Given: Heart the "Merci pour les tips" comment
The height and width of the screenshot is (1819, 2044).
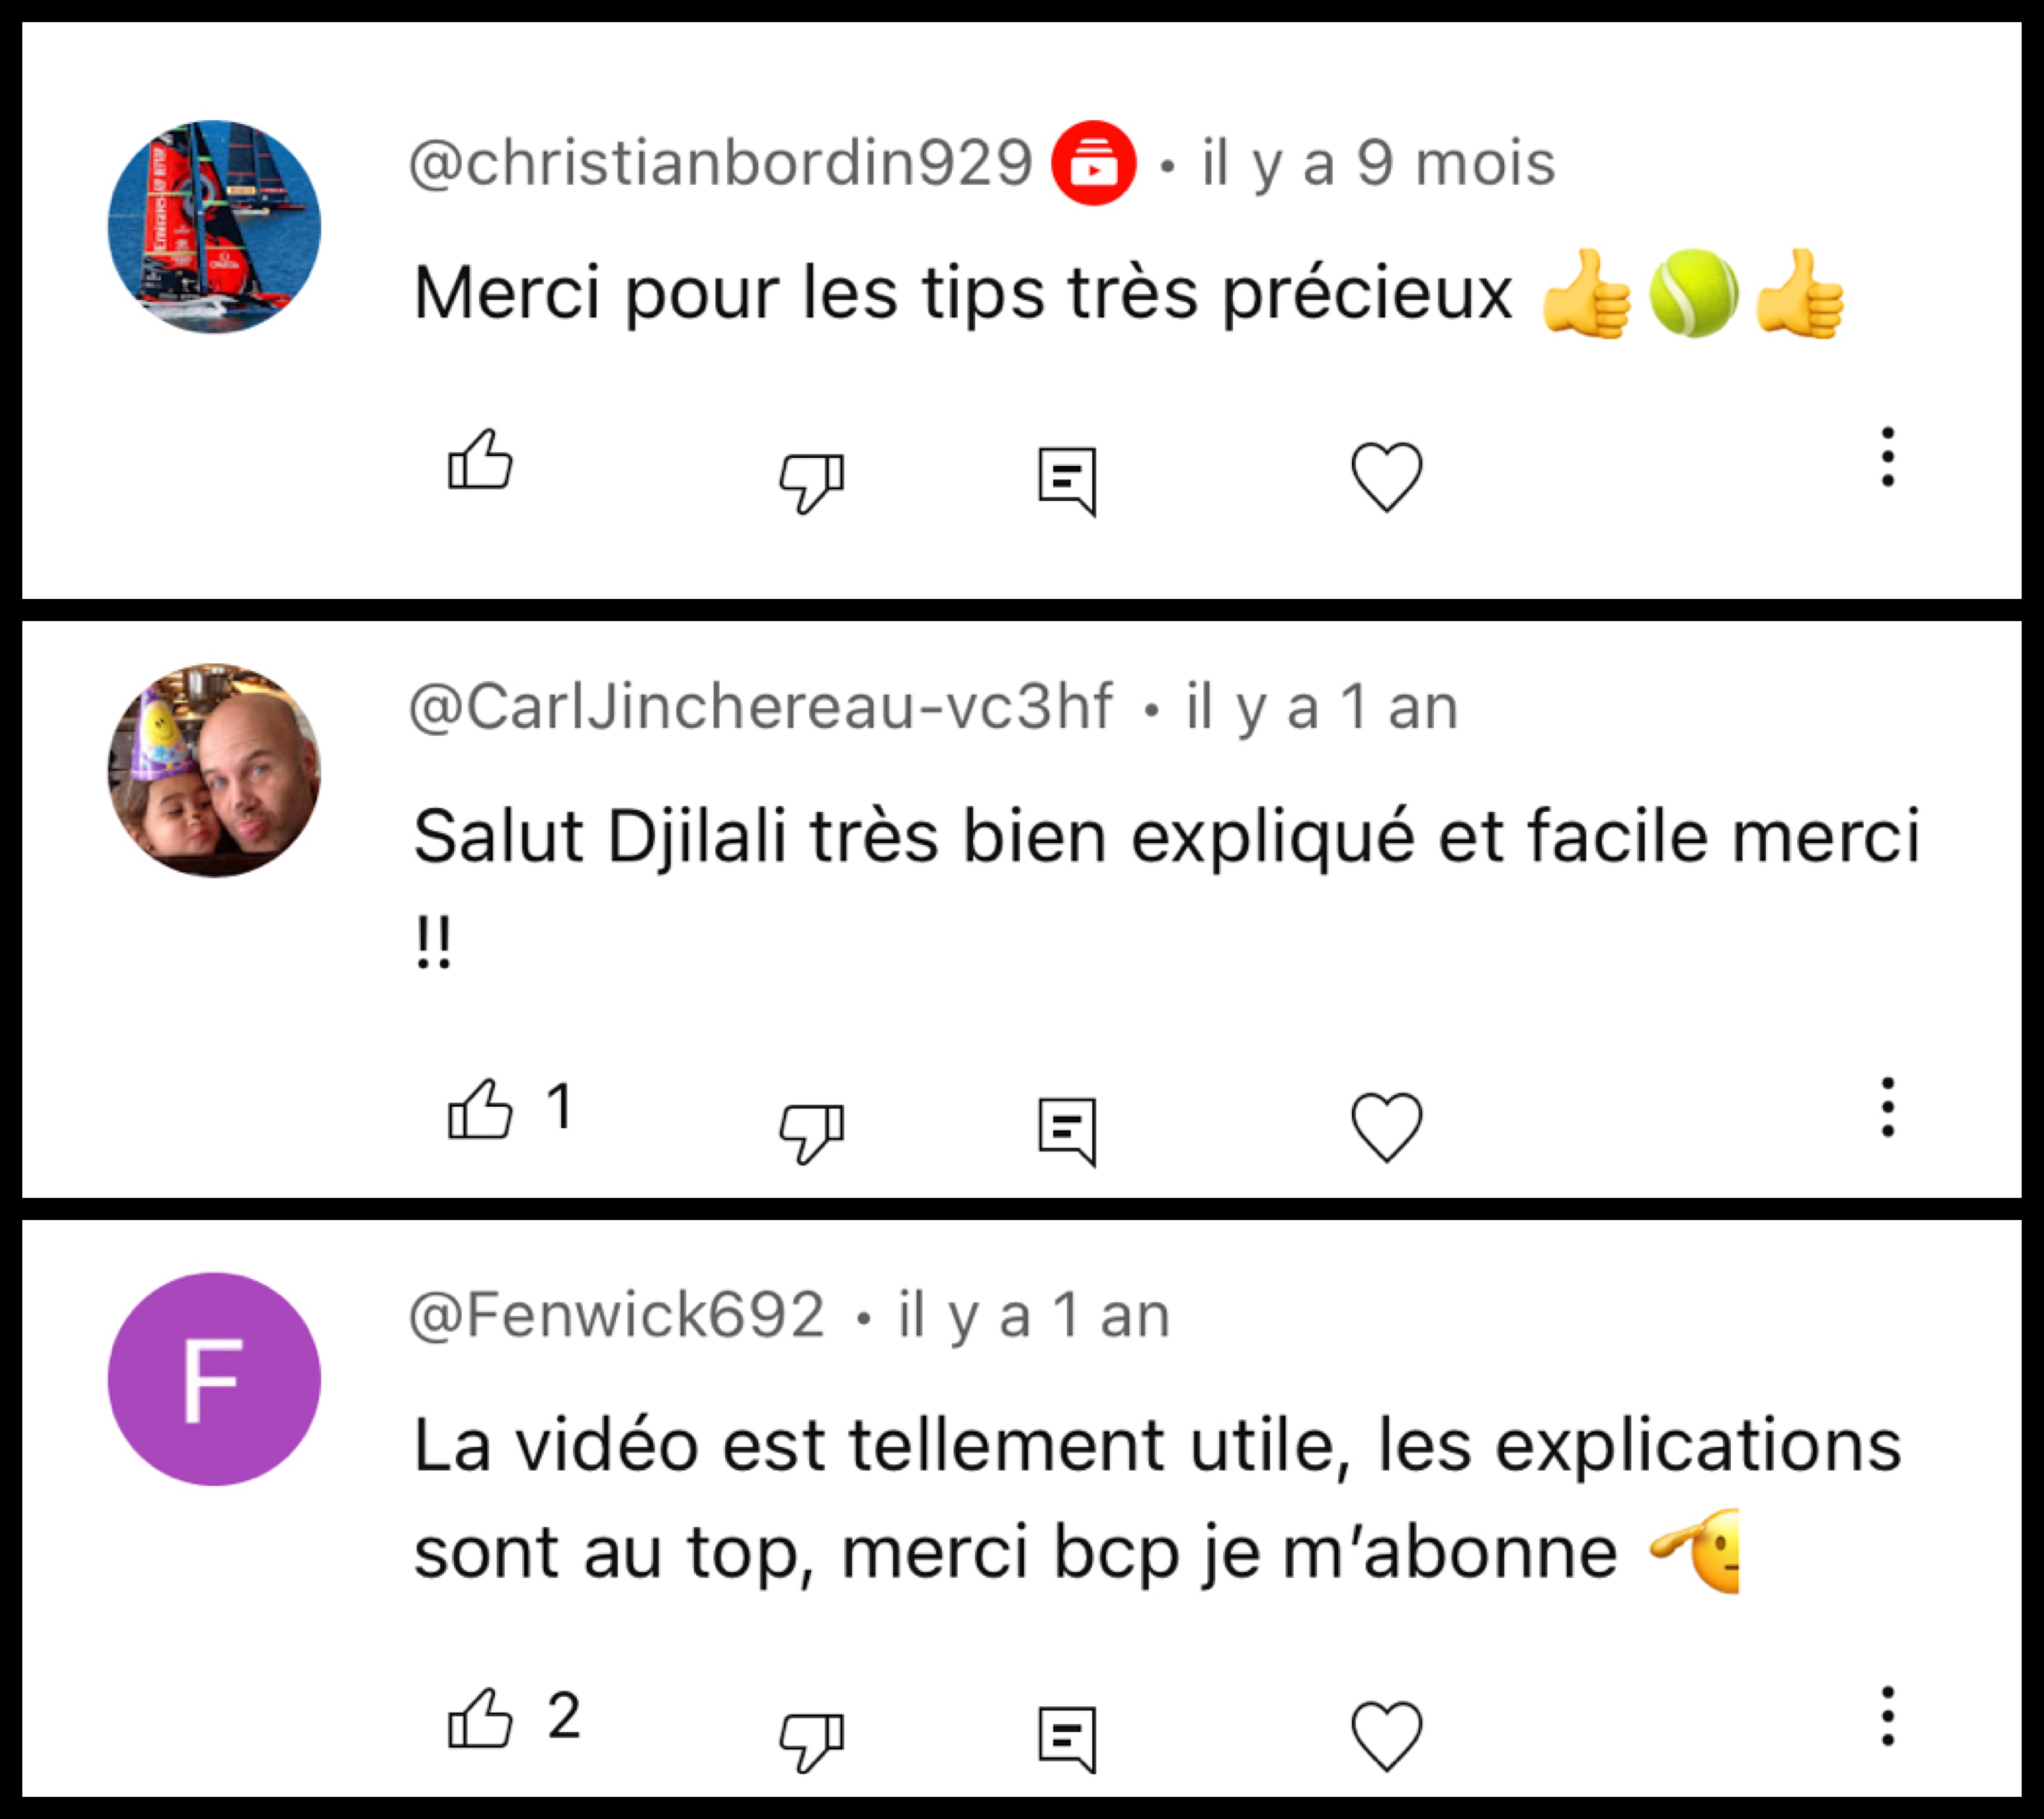Looking at the screenshot, I should pyautogui.click(x=1386, y=477).
